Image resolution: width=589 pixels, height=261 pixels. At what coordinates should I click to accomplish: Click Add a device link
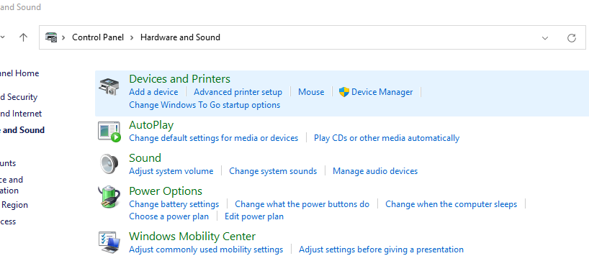pos(153,92)
